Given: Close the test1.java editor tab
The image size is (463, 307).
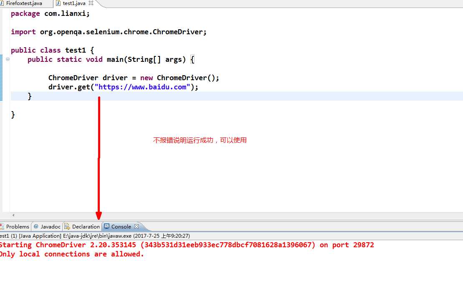Looking at the screenshot, I should click(91, 3).
